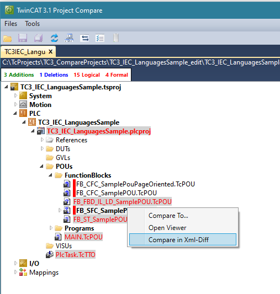This screenshot has width=280, height=294.
Task: Choose Compare To... from context menu
Action: (183, 216)
